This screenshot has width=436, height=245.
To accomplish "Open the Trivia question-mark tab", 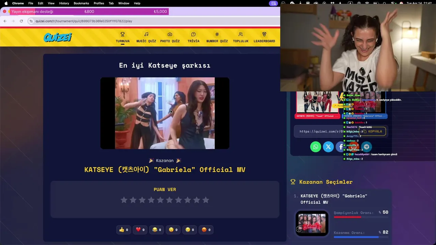I will [193, 37].
